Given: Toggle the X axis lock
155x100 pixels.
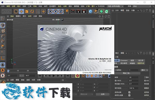Looking at the screenshot, I should pos(50,11).
